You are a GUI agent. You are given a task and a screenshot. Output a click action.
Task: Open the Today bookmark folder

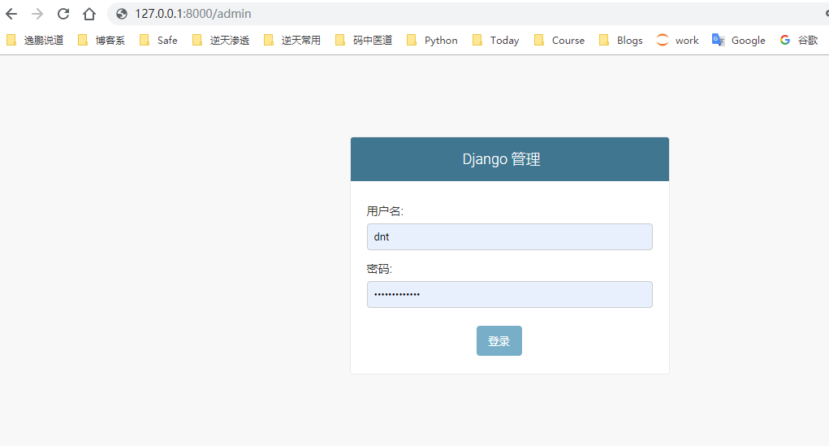pyautogui.click(x=495, y=40)
